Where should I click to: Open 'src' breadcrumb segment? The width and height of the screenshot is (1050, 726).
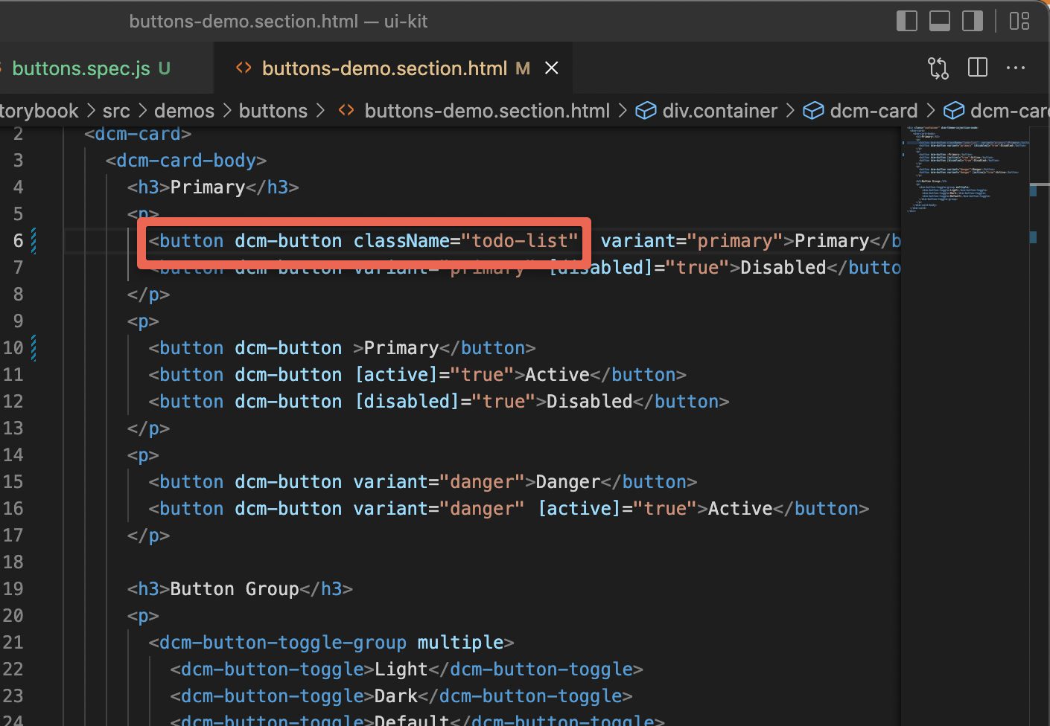(x=116, y=111)
